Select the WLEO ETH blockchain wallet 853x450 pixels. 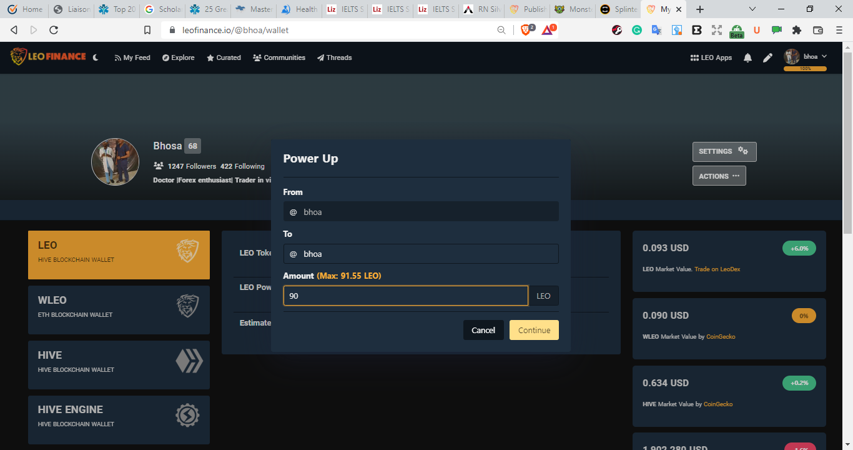pyautogui.click(x=119, y=310)
